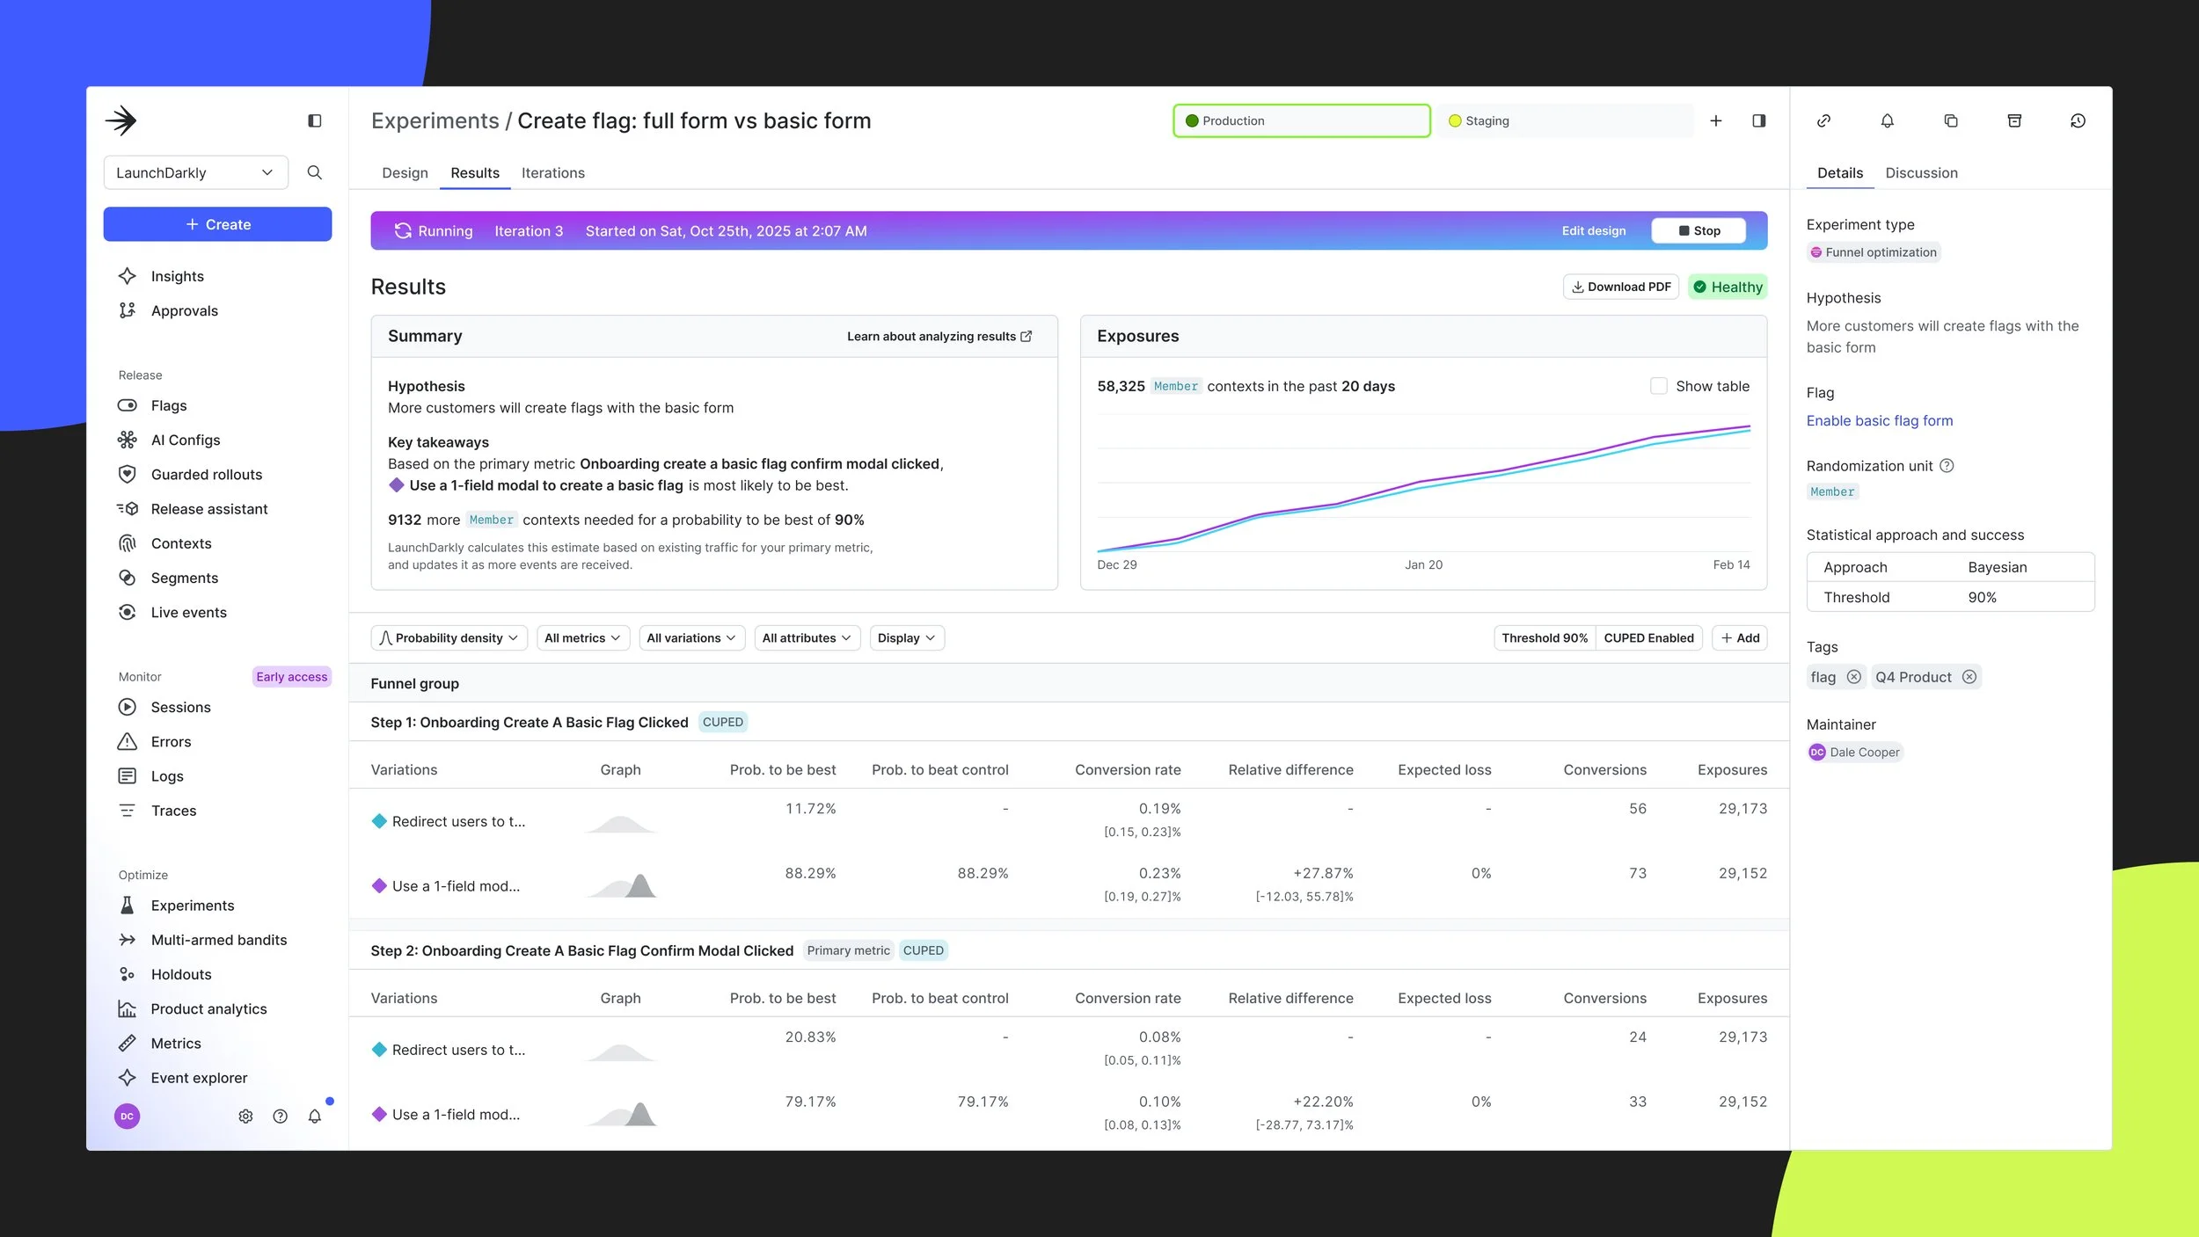This screenshot has width=2199, height=1237.
Task: Open Product analytics in sidebar
Action: pos(208,1008)
